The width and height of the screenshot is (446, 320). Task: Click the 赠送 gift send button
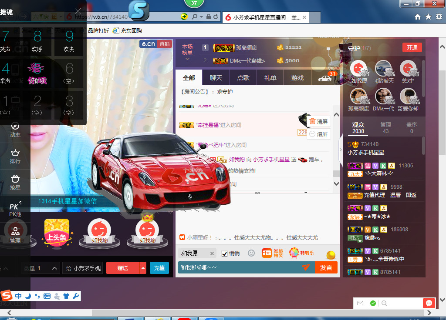pos(123,268)
